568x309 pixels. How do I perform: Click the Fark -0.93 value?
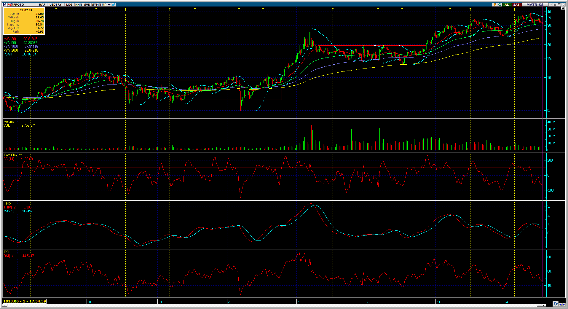(x=40, y=32)
